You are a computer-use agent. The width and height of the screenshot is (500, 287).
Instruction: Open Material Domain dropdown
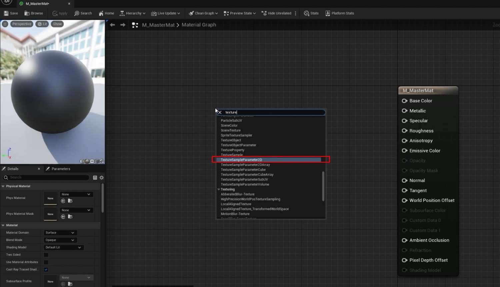(x=60, y=233)
